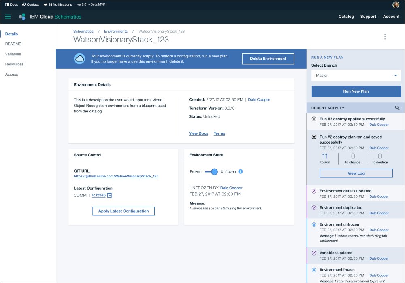Image resolution: width=405 pixels, height=283 pixels.
Task: Click the WatsonVisionaryStack_123 page title
Action: [x=121, y=40]
